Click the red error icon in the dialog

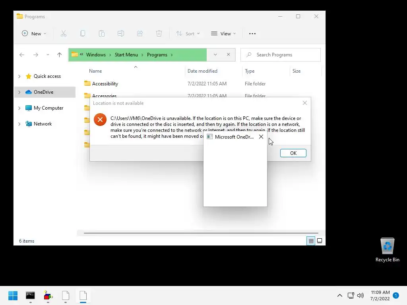[x=100, y=120]
